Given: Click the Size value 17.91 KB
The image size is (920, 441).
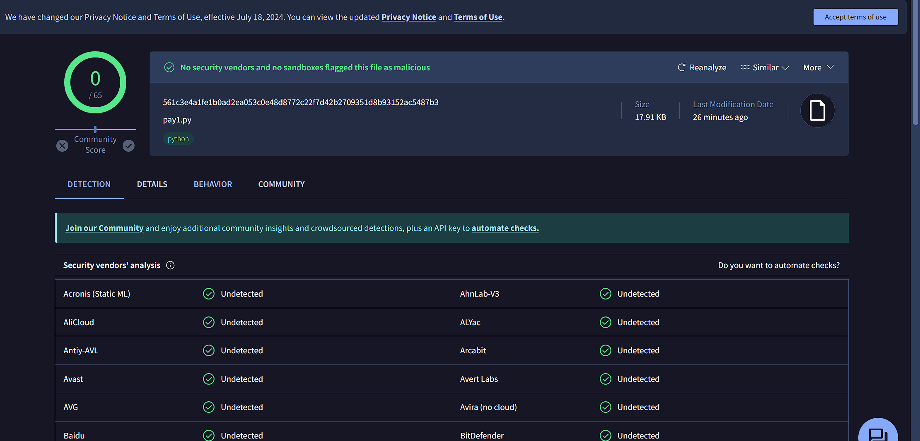Looking at the screenshot, I should click(650, 117).
